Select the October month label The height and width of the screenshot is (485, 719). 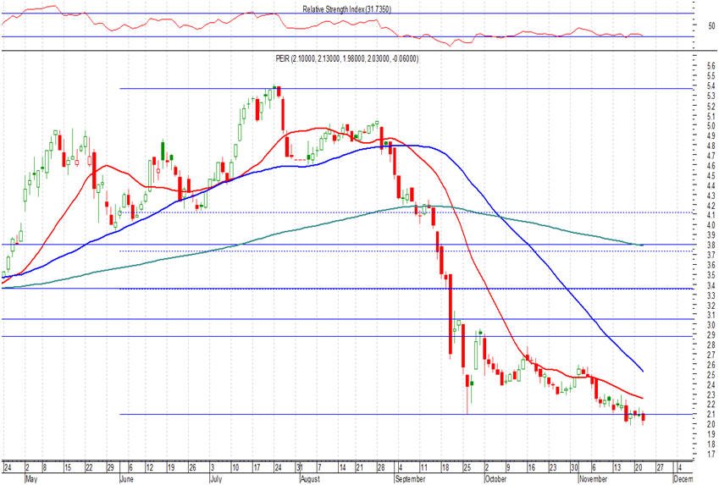[495, 478]
